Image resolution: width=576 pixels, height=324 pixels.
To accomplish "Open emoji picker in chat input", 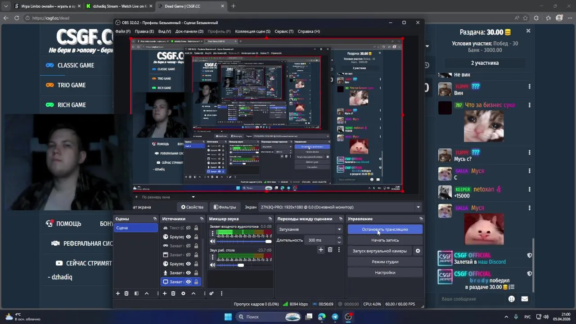I will (512, 299).
